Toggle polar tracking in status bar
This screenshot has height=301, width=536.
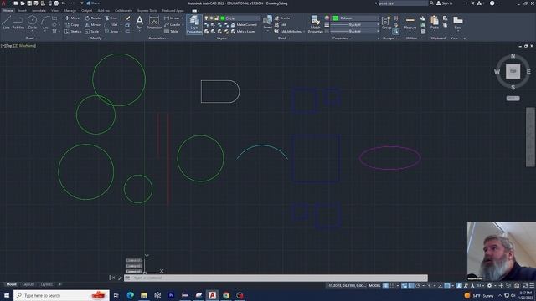[418, 286]
